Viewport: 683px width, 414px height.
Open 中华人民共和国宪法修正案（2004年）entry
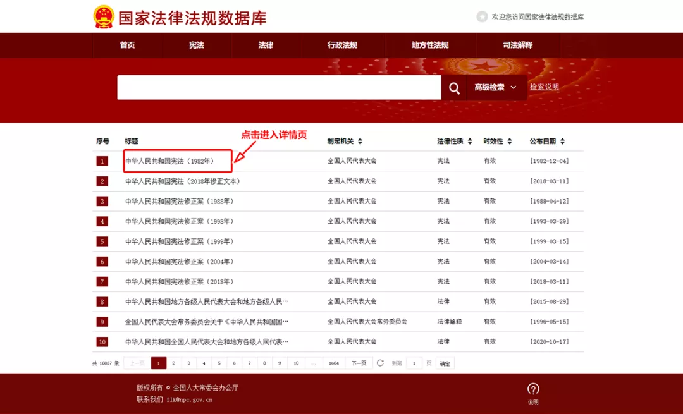pyautogui.click(x=179, y=262)
